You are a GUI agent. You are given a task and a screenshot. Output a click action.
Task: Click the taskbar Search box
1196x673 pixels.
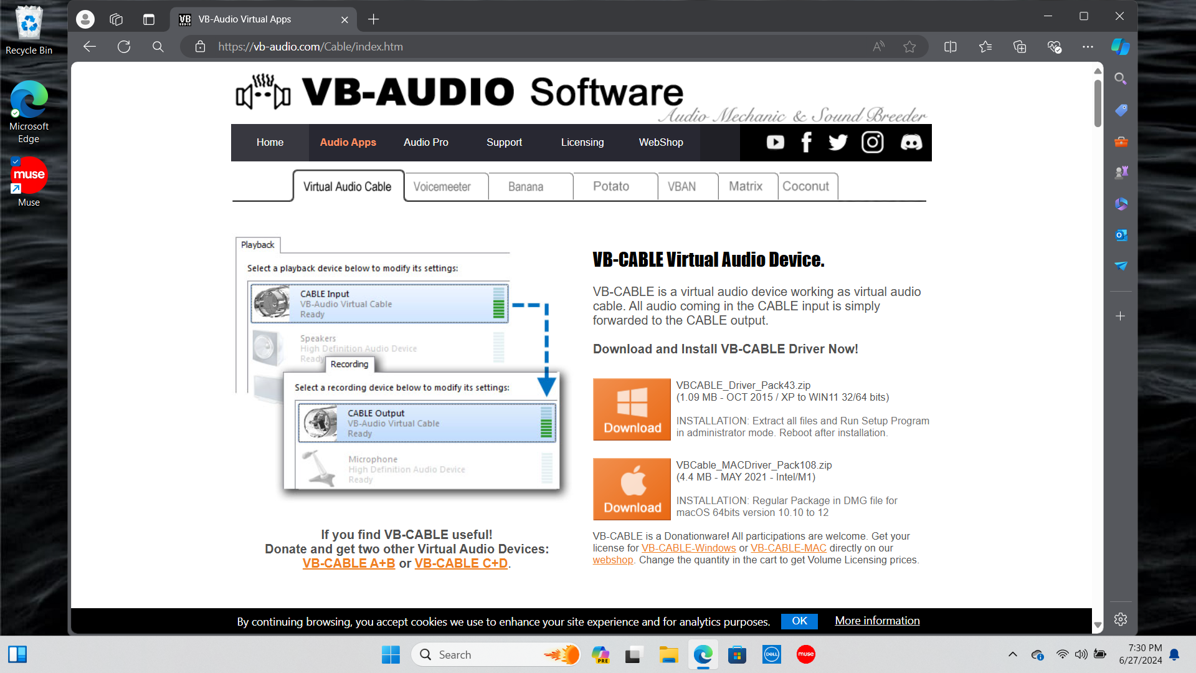click(495, 655)
